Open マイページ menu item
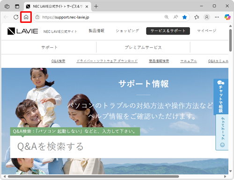The image size is (234, 180). coord(207,31)
